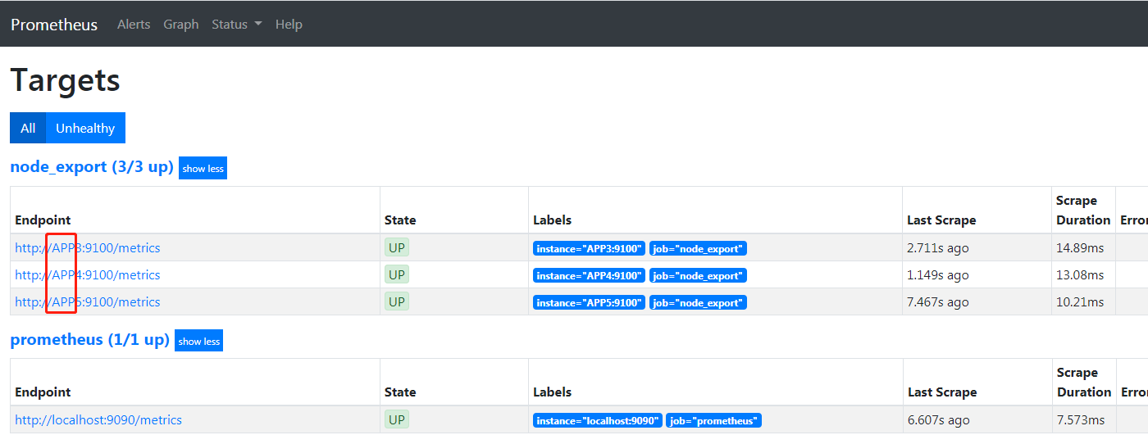Click the instance="localhost:9090" label badge
1148x444 pixels.
pyautogui.click(x=597, y=420)
